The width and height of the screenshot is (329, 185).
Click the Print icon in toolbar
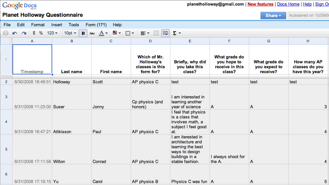6,33
